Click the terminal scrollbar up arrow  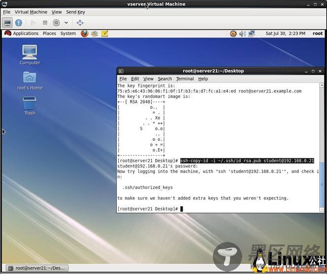[322, 85]
